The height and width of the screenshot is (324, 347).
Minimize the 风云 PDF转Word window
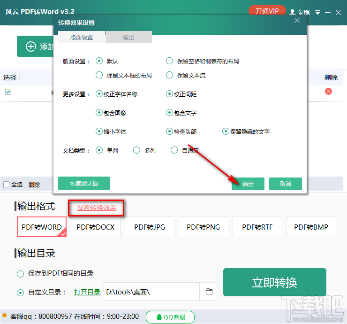point(328,12)
